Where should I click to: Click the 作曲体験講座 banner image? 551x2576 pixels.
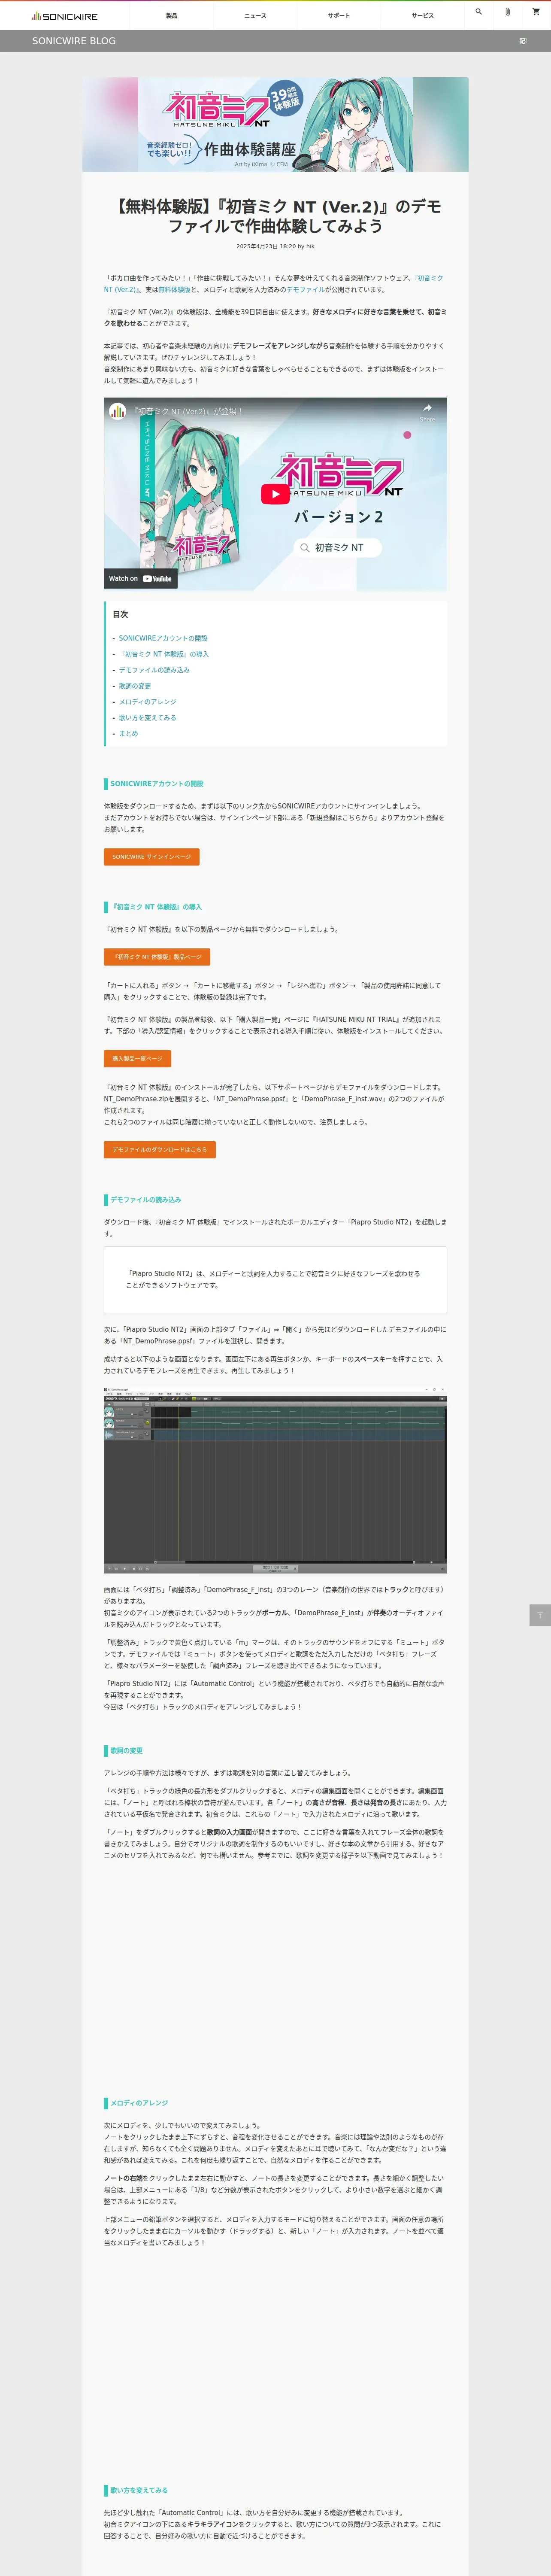coord(275,124)
